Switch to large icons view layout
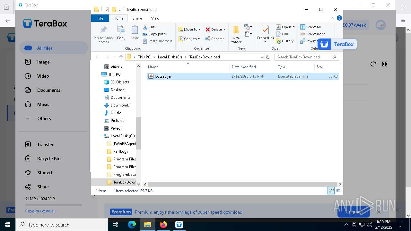 point(338,191)
